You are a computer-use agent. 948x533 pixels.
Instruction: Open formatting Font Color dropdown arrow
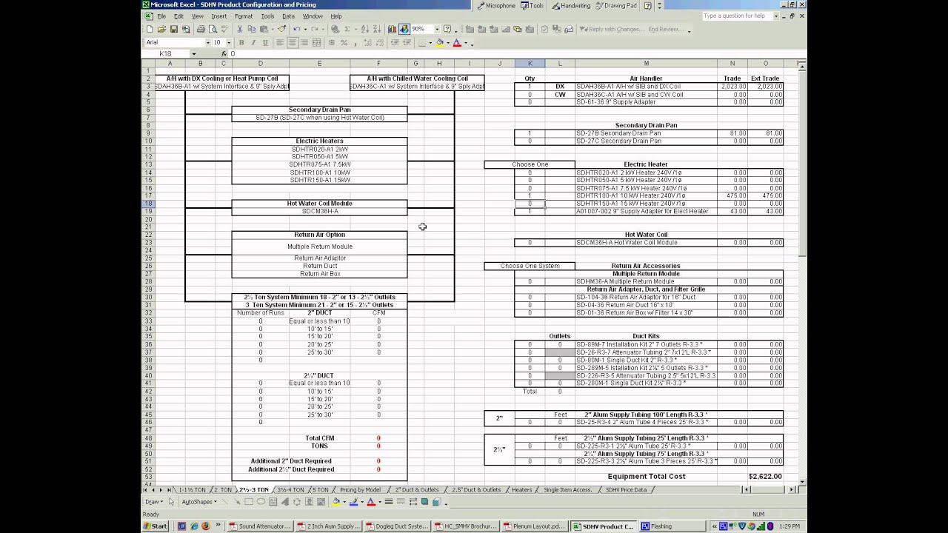click(x=465, y=42)
